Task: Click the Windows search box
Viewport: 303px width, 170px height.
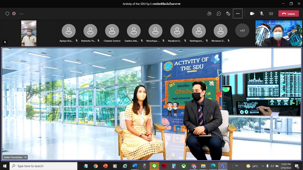Action: point(44,166)
